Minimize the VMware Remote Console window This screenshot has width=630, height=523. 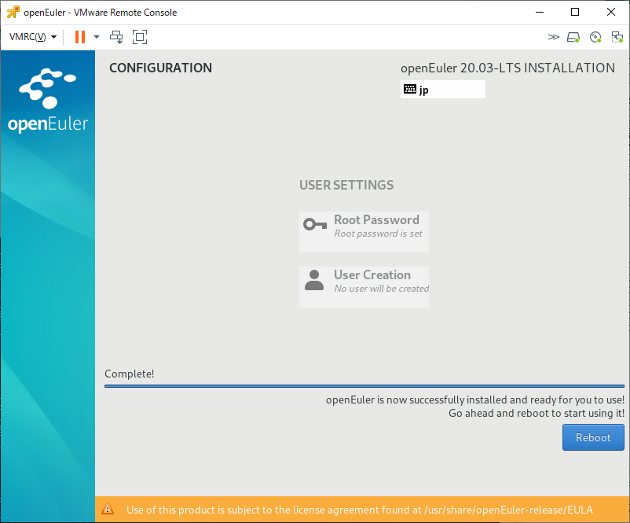(540, 12)
